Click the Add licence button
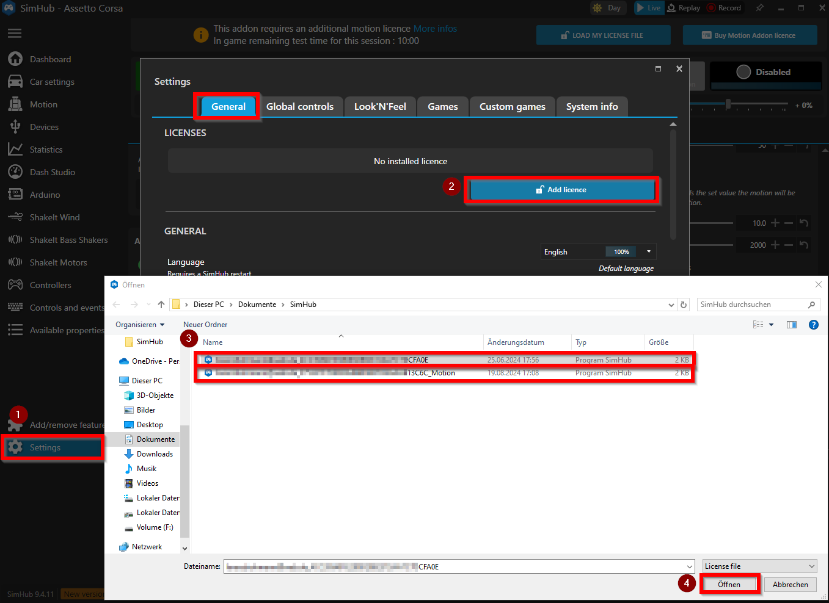Image resolution: width=829 pixels, height=603 pixels. (x=561, y=189)
